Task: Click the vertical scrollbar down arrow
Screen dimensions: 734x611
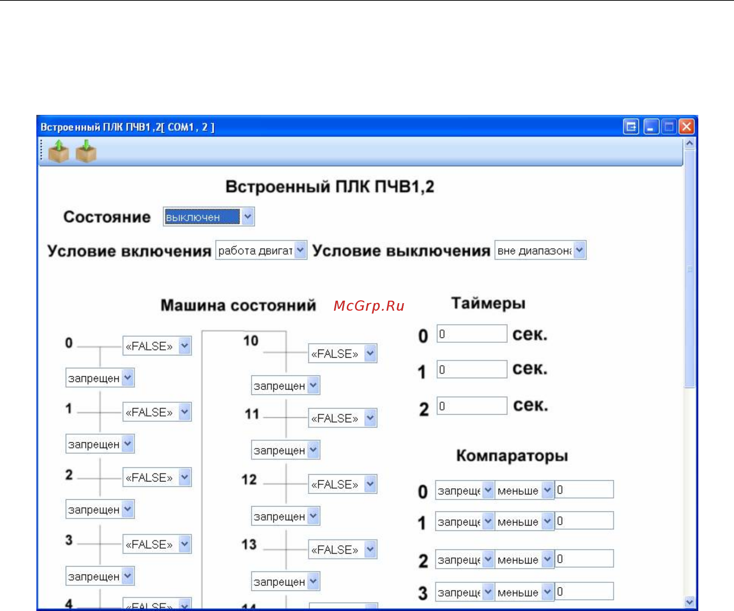Action: [690, 602]
